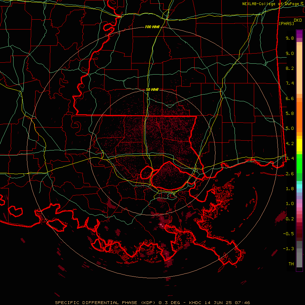Click the 1.8 value on color scale

pyautogui.click(x=290, y=189)
